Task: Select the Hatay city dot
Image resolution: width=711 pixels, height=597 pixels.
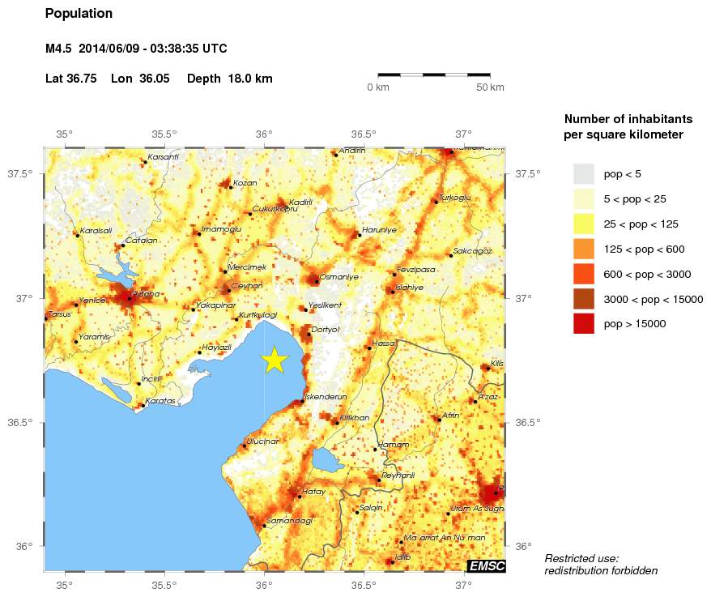Action: (300, 496)
